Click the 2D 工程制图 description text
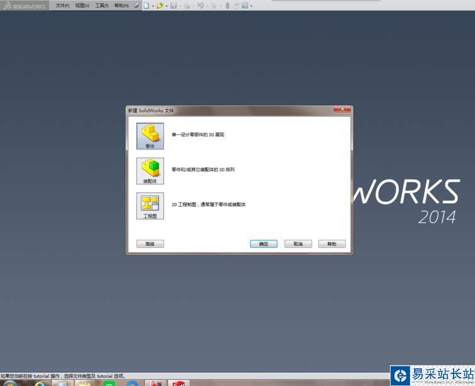Image resolution: width=475 pixels, height=386 pixels. pyautogui.click(x=209, y=205)
